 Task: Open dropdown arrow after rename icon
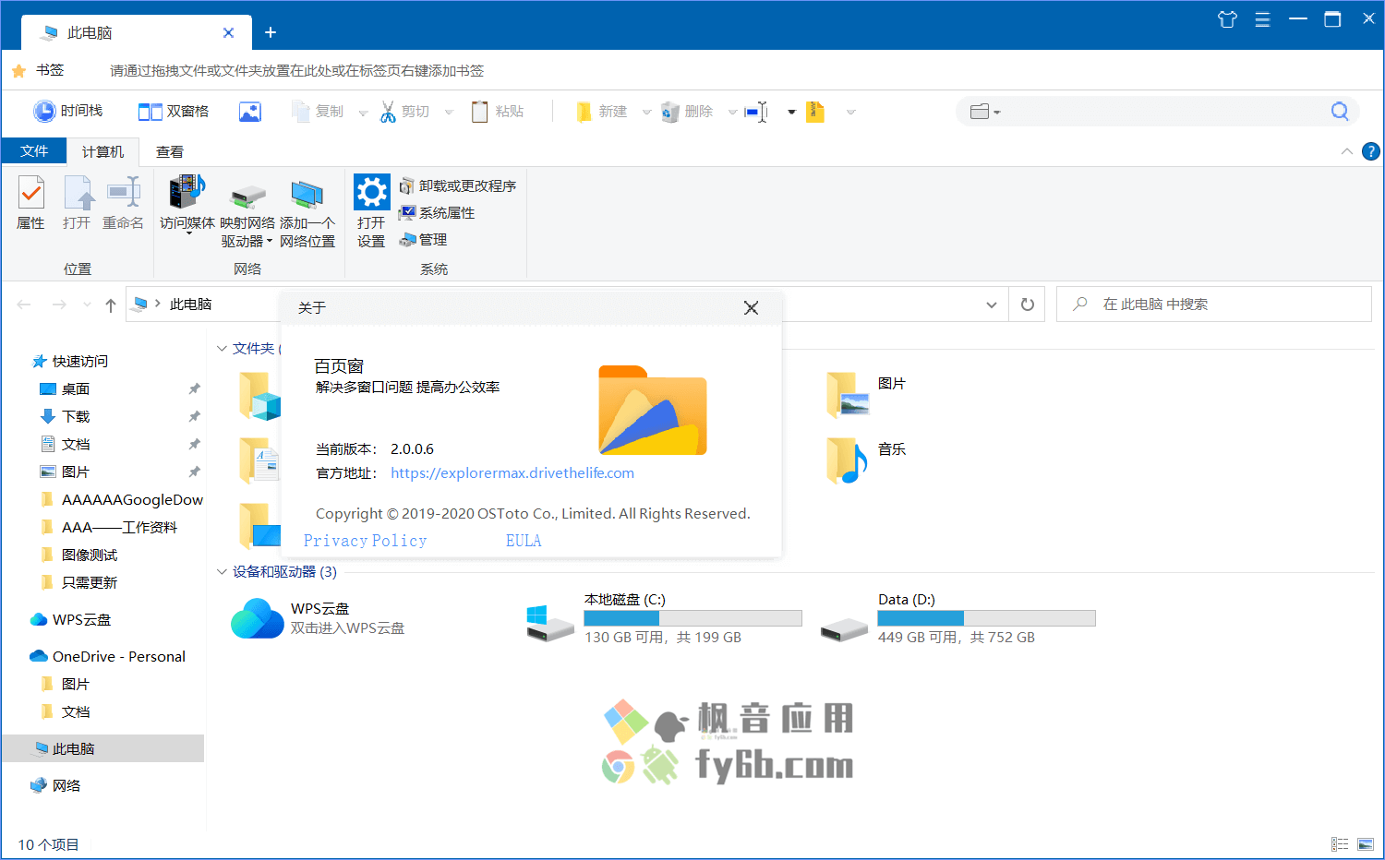[791, 113]
